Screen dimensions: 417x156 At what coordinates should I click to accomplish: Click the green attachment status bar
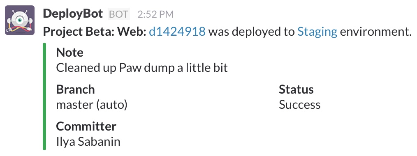click(x=44, y=96)
